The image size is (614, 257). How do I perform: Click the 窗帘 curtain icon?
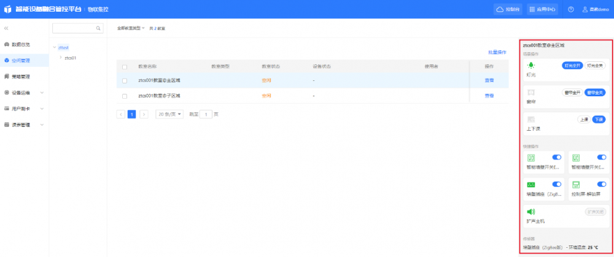530,92
